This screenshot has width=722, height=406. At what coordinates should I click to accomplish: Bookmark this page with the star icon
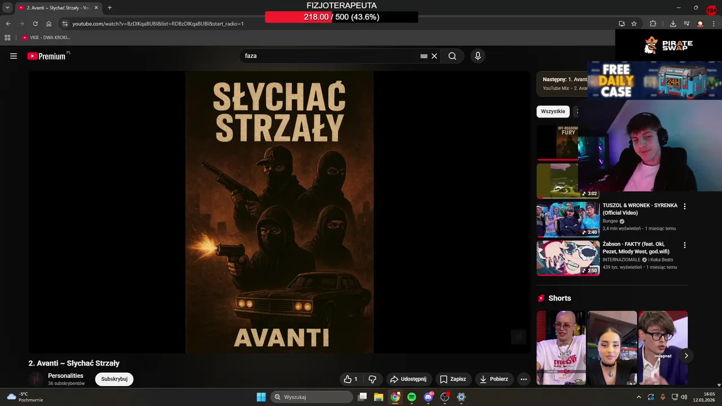point(634,24)
